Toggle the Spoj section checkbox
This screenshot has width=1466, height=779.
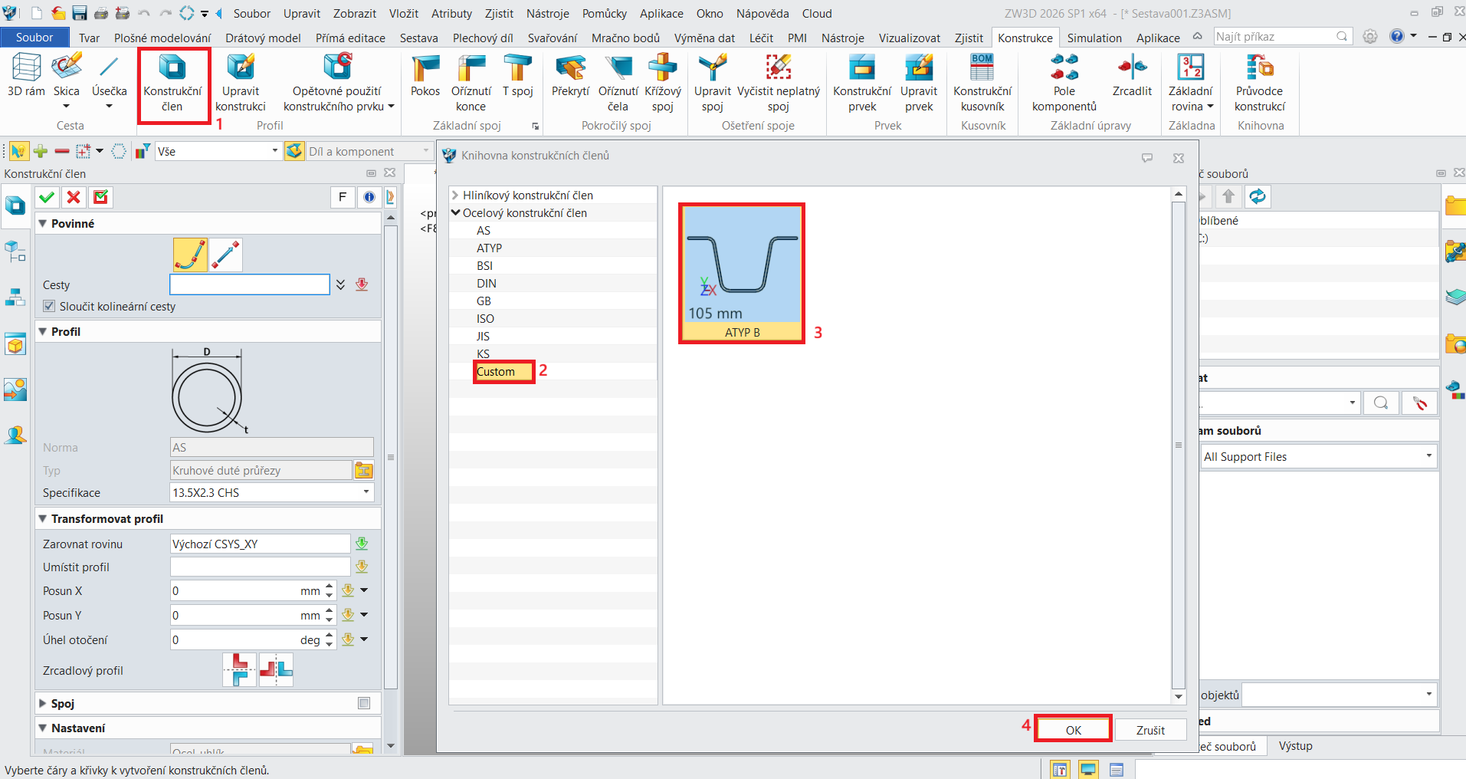364,703
